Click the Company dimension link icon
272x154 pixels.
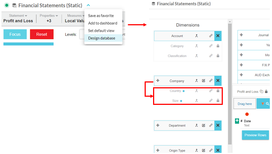click(211, 81)
